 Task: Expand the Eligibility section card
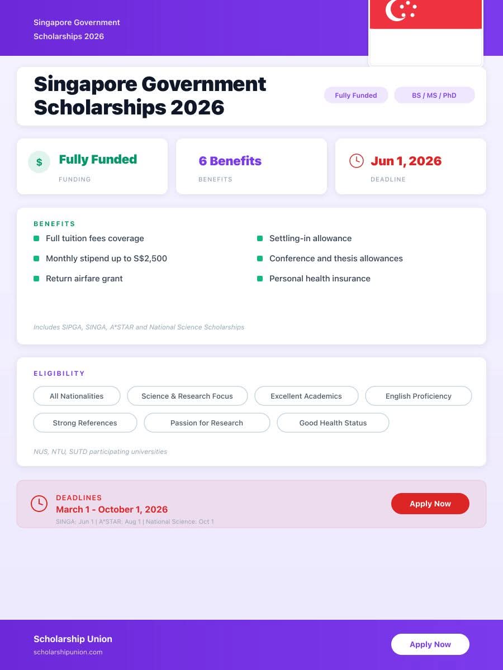(x=251, y=411)
